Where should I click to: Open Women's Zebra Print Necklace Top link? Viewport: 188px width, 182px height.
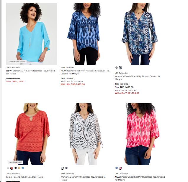pyautogui.click(x=84, y=178)
